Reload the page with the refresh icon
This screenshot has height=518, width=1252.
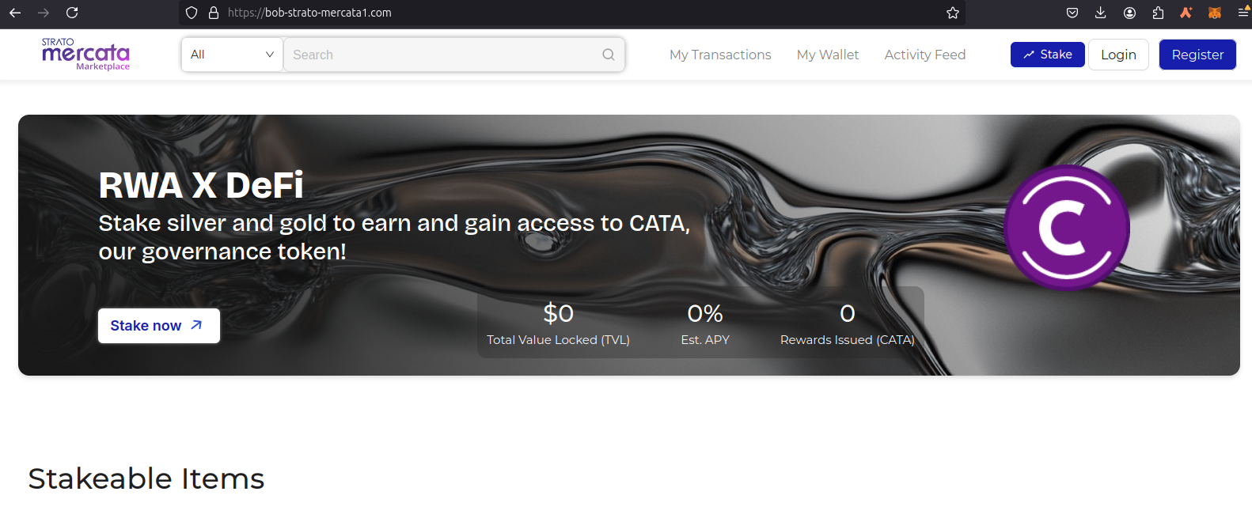(72, 13)
